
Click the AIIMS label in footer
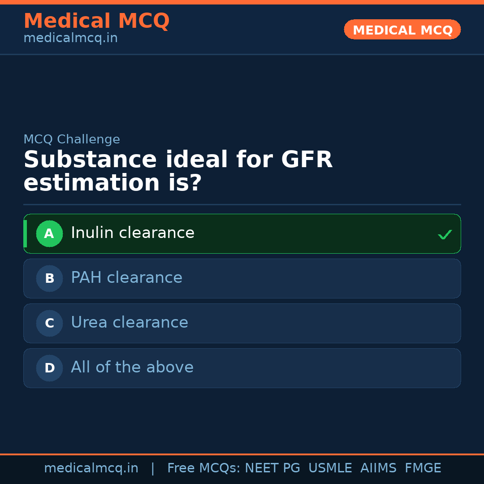click(378, 468)
